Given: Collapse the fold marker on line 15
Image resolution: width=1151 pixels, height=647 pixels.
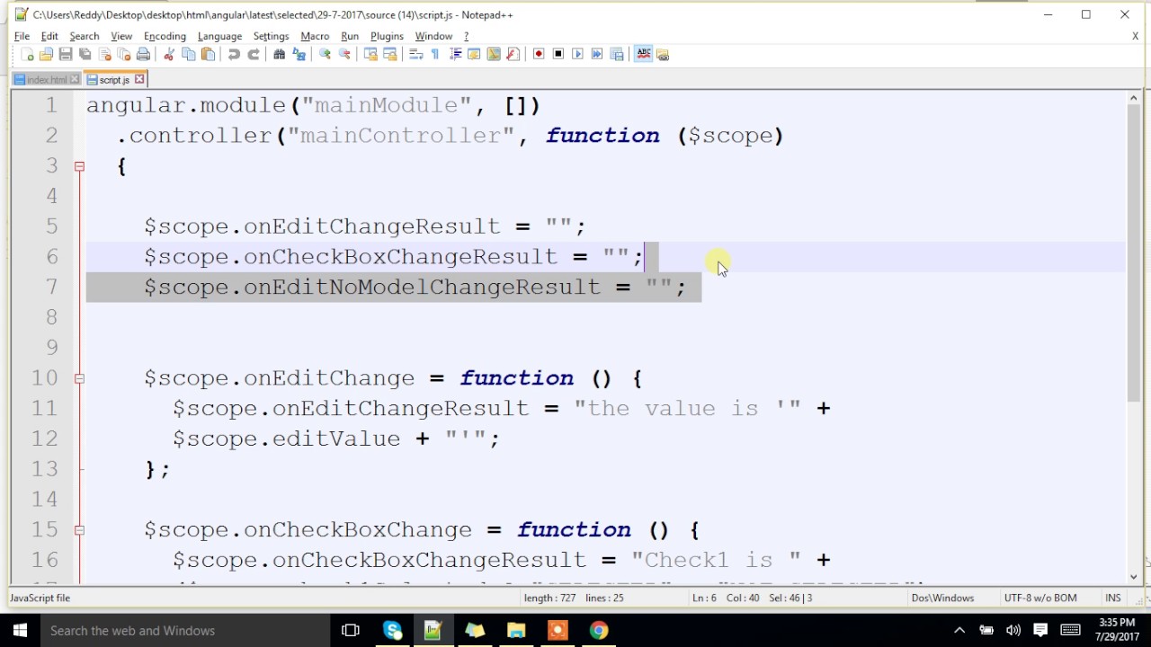Looking at the screenshot, I should (x=79, y=530).
